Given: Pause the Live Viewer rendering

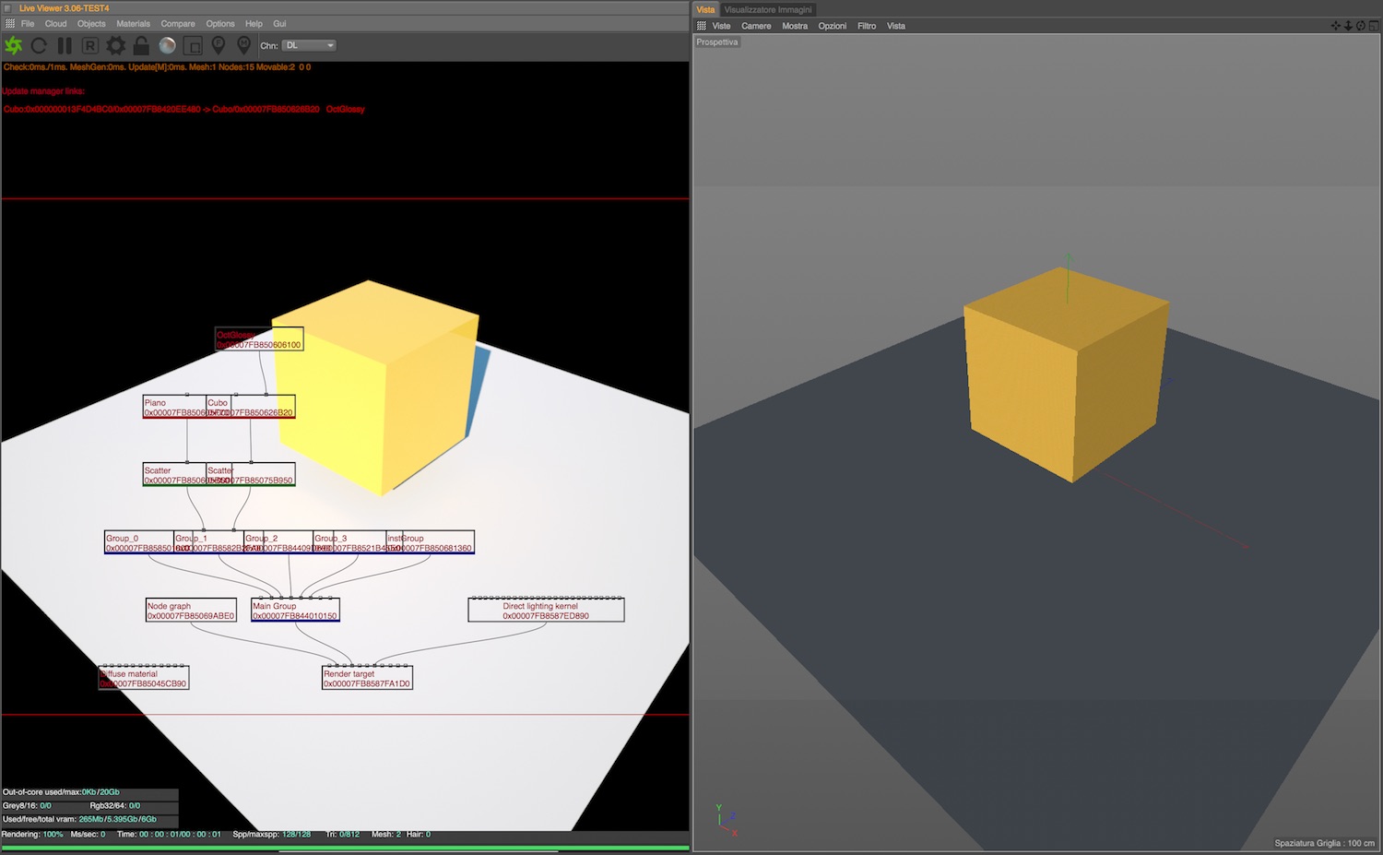Looking at the screenshot, I should (65, 45).
